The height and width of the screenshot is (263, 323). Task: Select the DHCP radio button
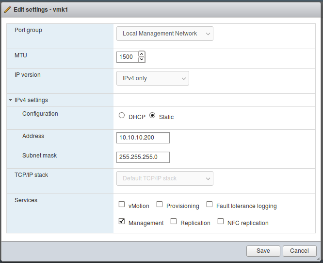point(122,115)
